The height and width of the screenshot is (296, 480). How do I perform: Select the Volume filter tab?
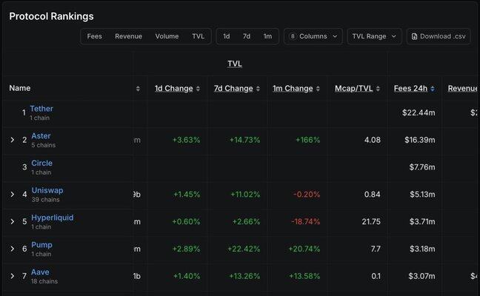coord(167,36)
